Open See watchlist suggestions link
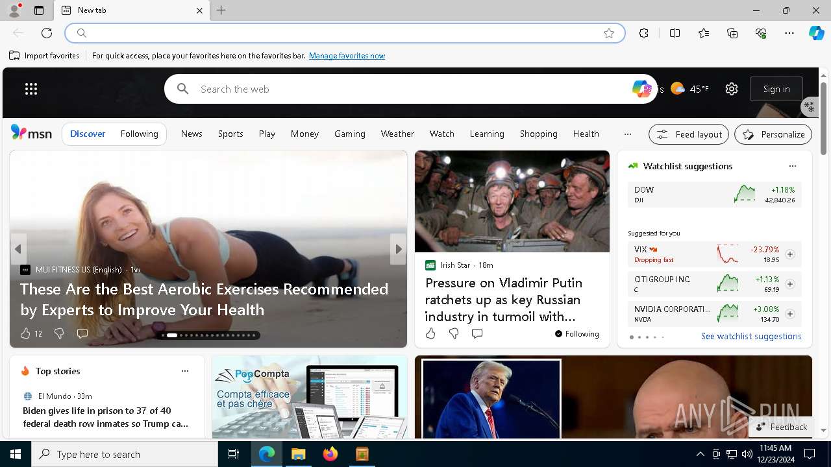 click(751, 336)
